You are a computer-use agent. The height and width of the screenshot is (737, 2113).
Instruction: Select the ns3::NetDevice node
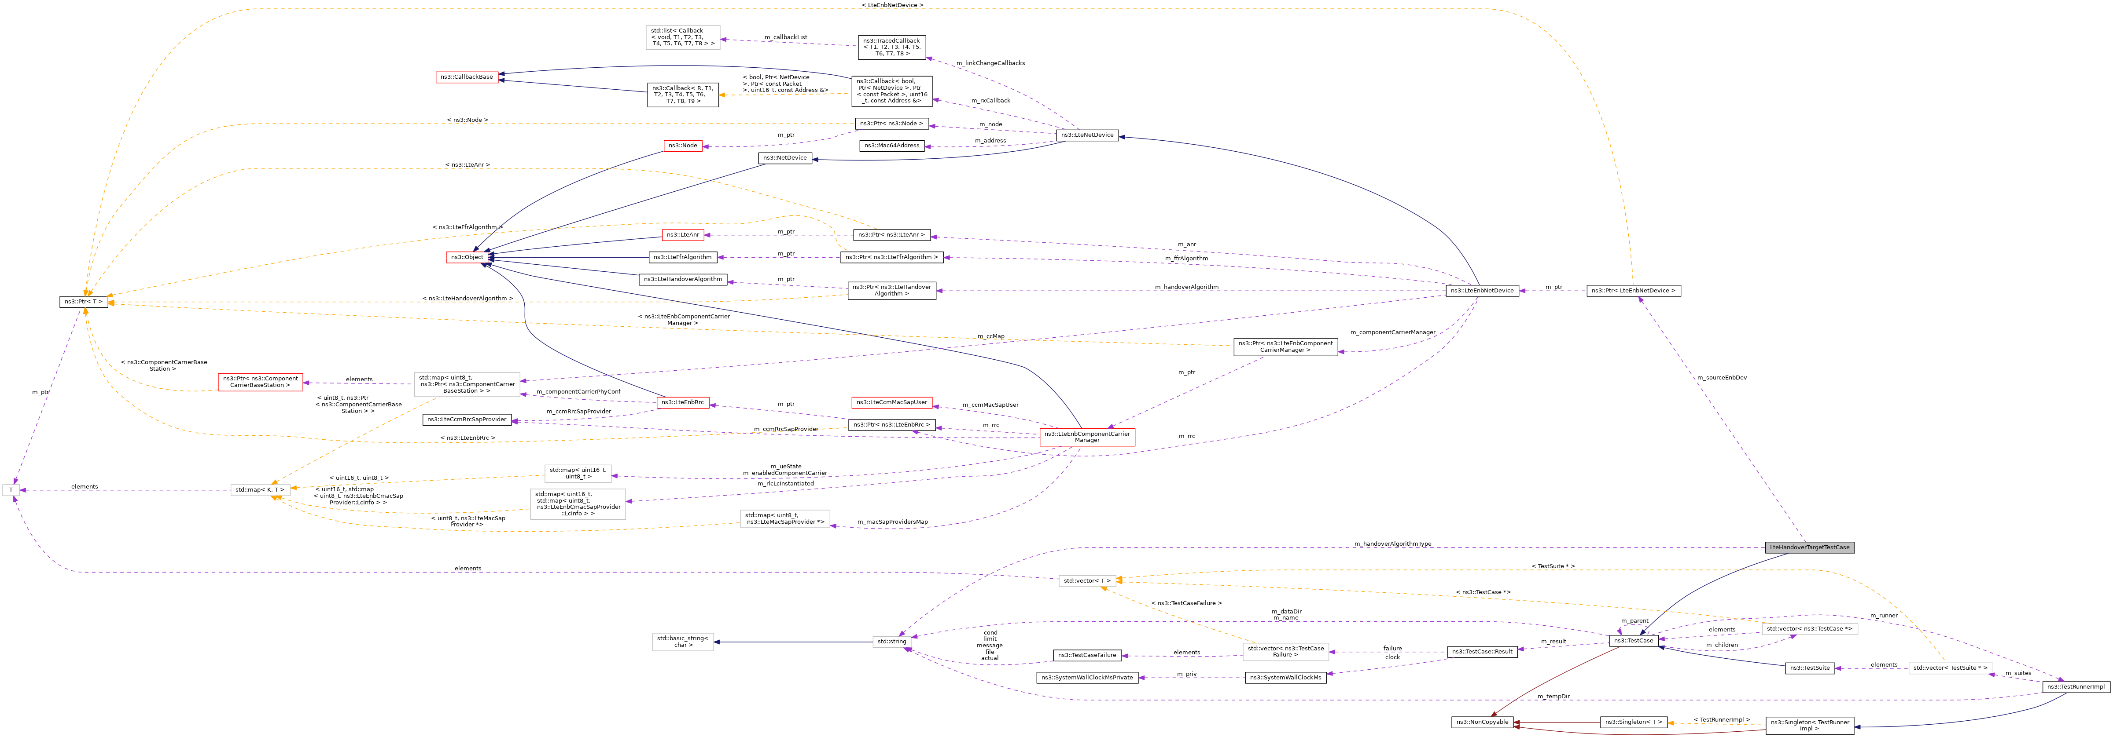coord(784,158)
